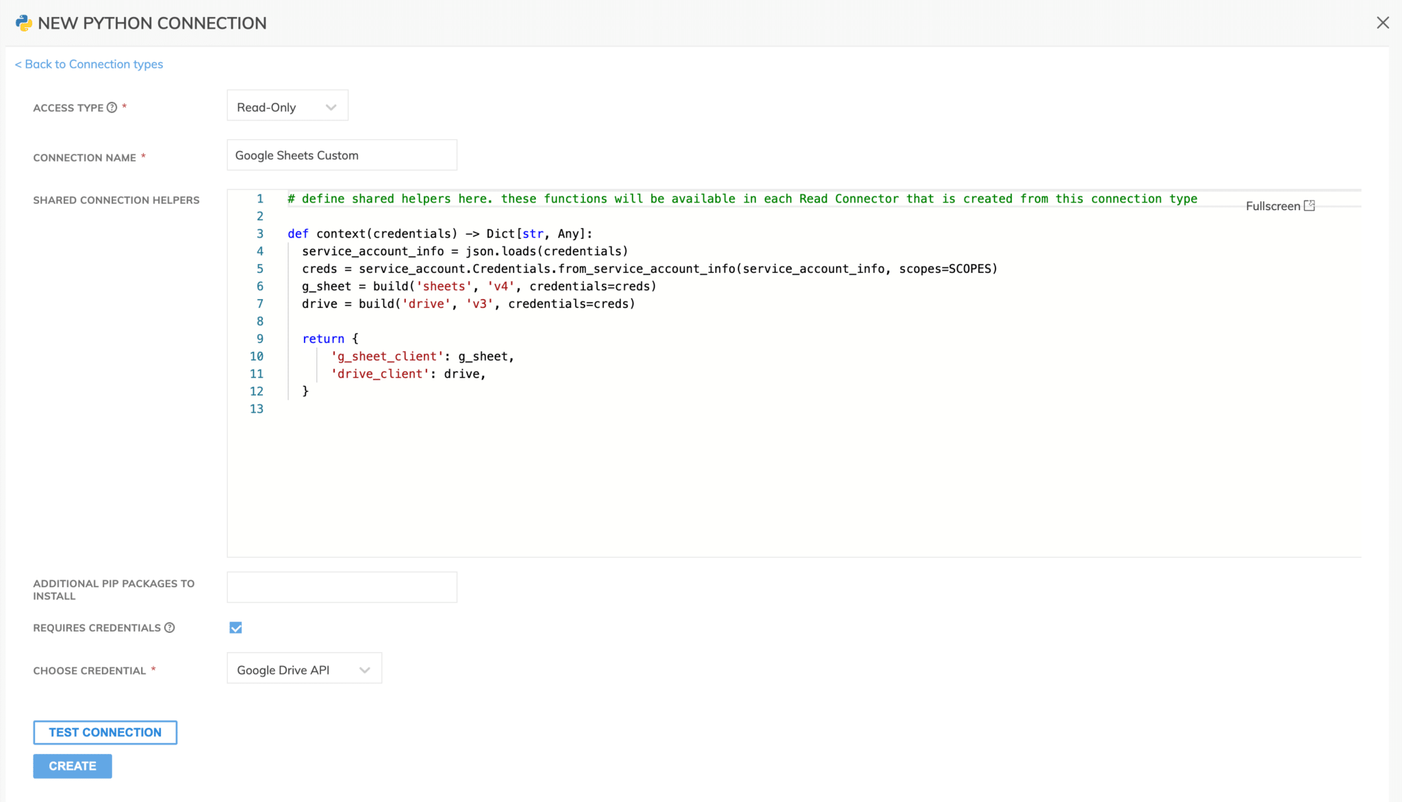Click the Python logo icon in header
1402x802 pixels.
pyautogui.click(x=24, y=23)
